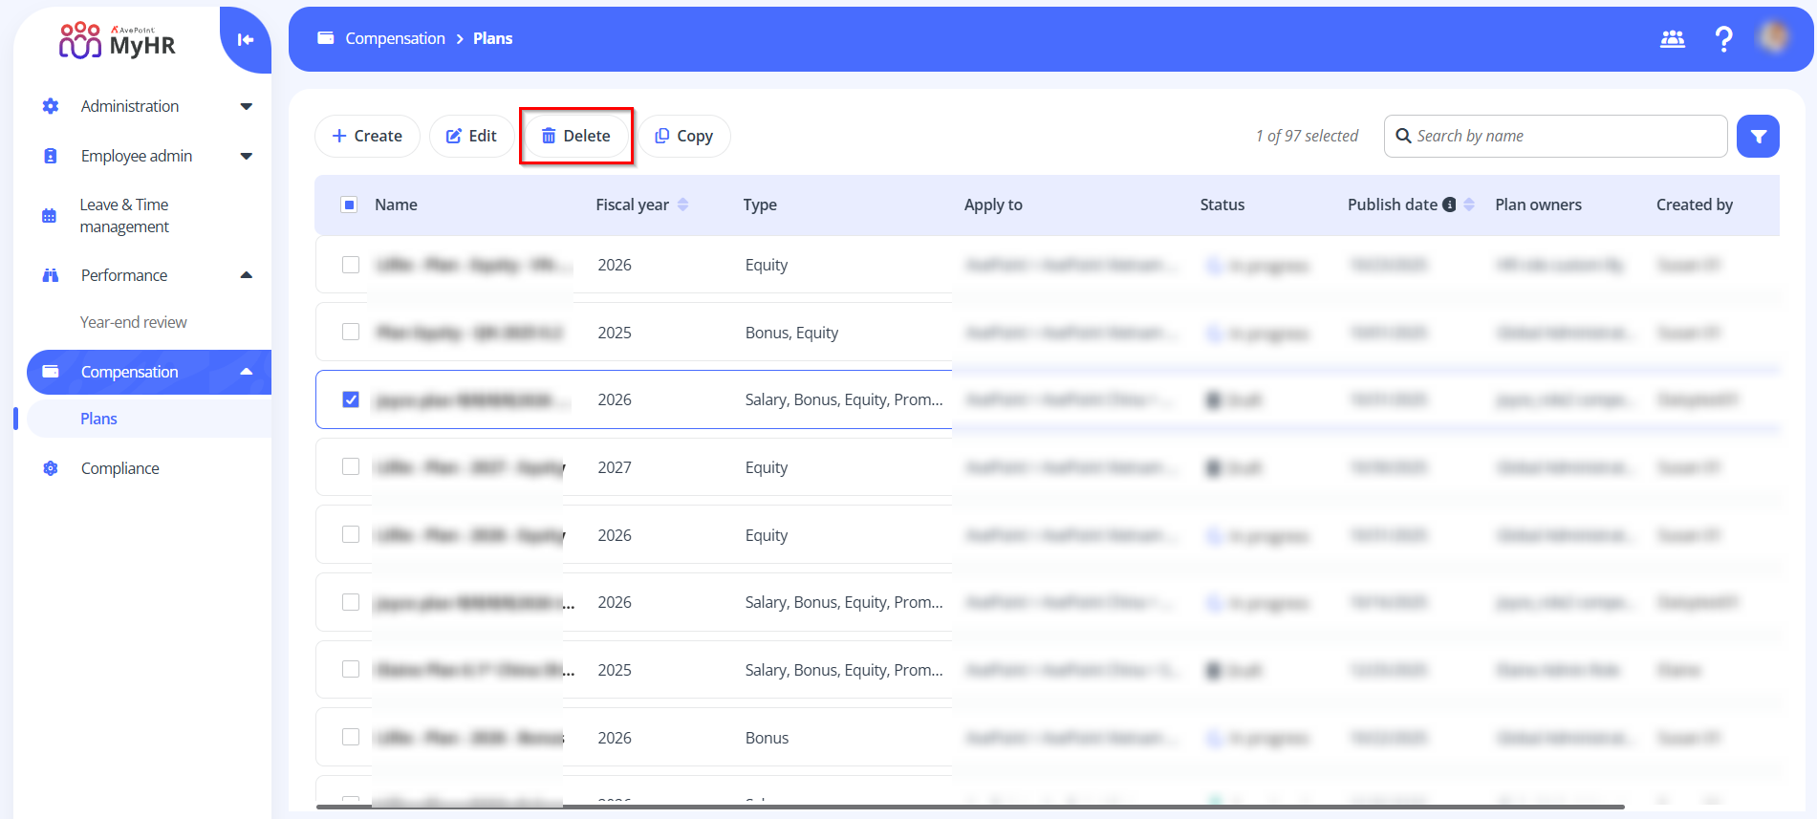The image size is (1817, 819).
Task: Click the Delete button
Action: click(x=575, y=136)
